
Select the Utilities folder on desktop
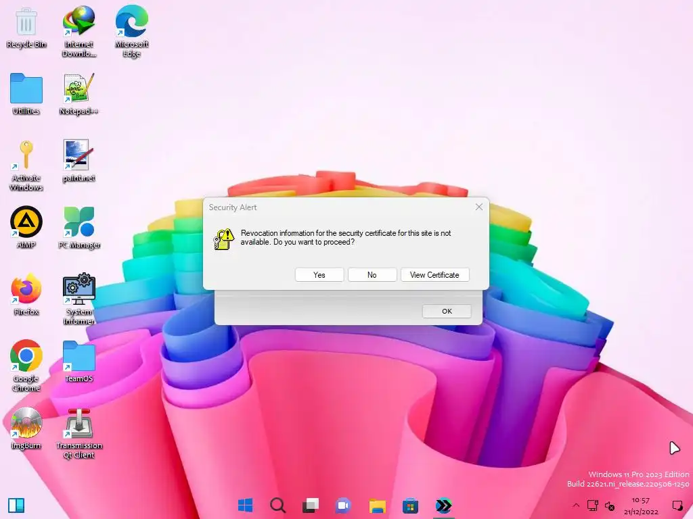pyautogui.click(x=26, y=94)
